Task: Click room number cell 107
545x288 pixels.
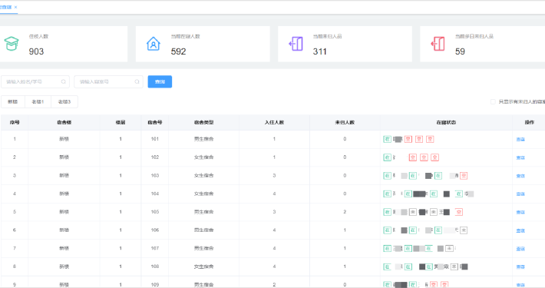Action: click(155, 248)
